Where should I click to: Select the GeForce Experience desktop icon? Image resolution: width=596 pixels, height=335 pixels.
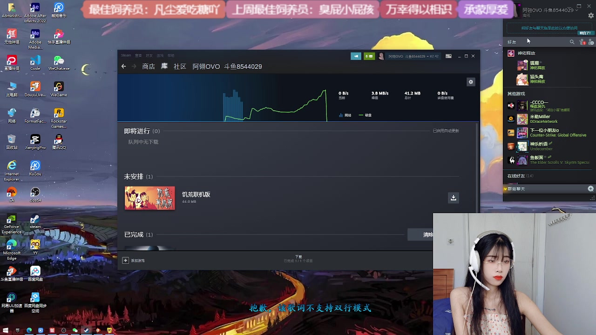click(12, 224)
